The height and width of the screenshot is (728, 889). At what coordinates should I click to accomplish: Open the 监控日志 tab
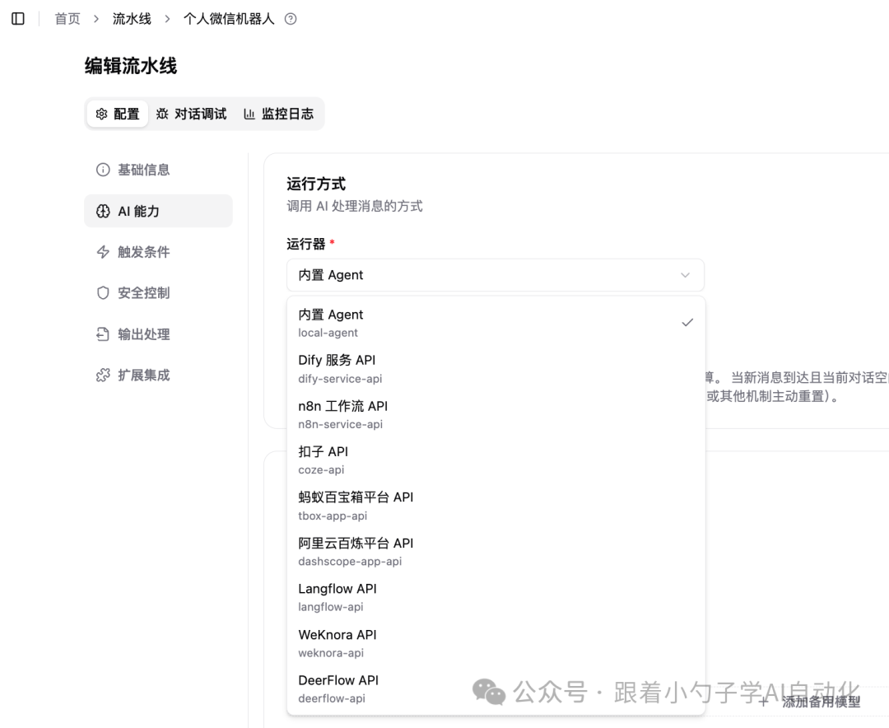[x=278, y=114]
